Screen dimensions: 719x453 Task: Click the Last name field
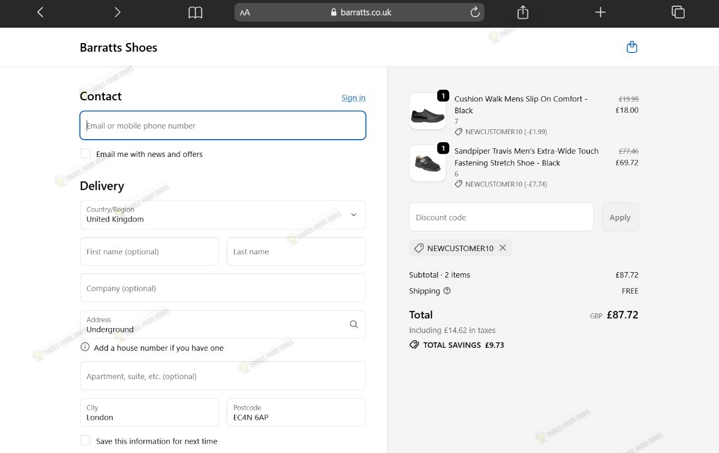pyautogui.click(x=295, y=251)
